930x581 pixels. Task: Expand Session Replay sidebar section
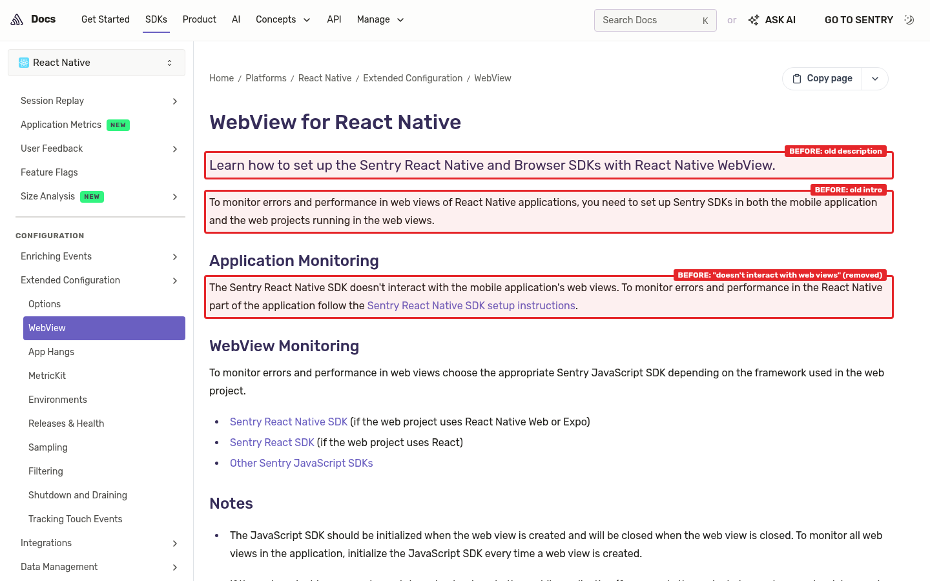pos(175,101)
